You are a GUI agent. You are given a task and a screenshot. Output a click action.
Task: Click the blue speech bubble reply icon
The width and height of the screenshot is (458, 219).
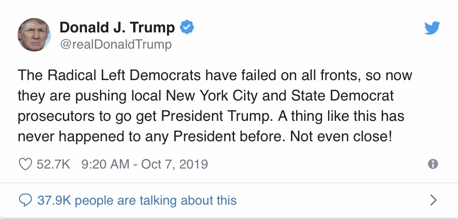[25, 200]
